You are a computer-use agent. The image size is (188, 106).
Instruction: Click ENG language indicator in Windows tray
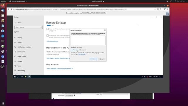[150, 77]
